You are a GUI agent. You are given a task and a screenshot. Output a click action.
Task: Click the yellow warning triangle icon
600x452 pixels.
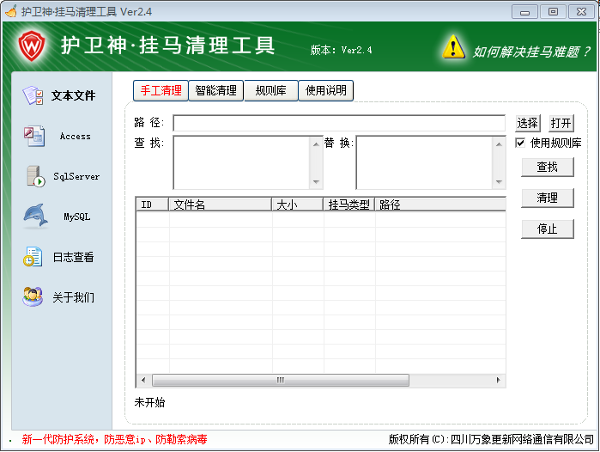coord(453,46)
